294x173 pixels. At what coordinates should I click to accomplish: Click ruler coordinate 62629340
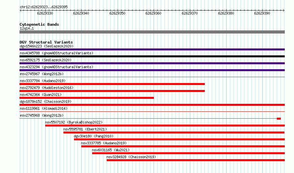[x=81, y=13]
